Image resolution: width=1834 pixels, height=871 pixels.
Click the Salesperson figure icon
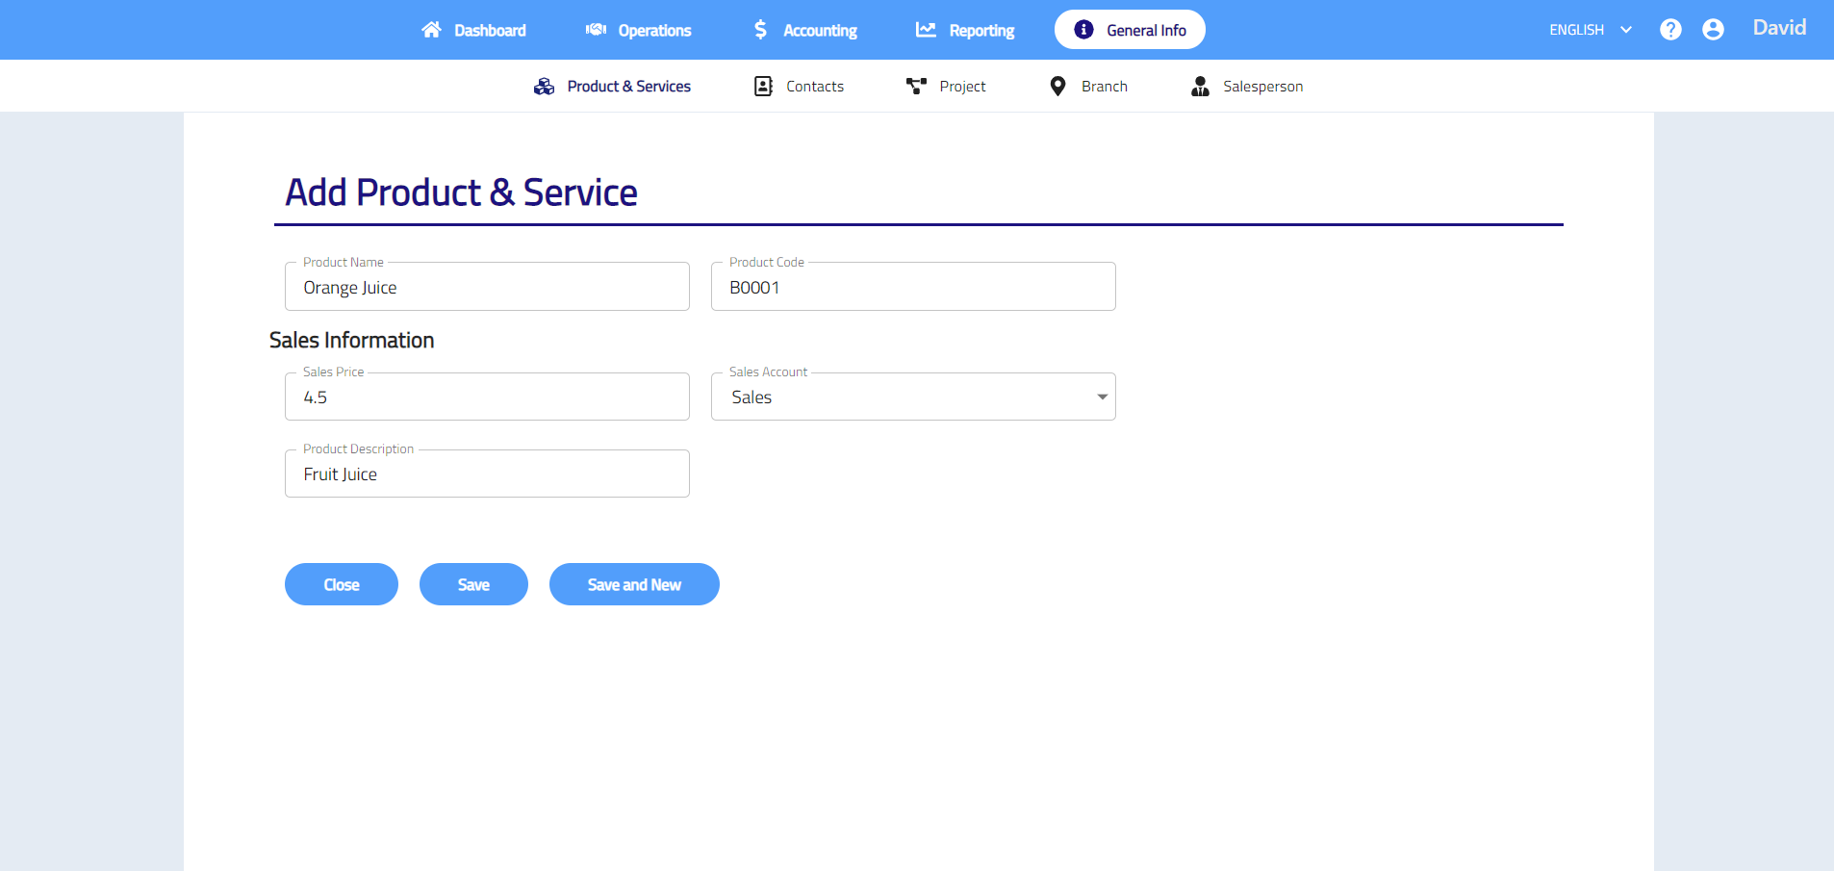(1200, 87)
